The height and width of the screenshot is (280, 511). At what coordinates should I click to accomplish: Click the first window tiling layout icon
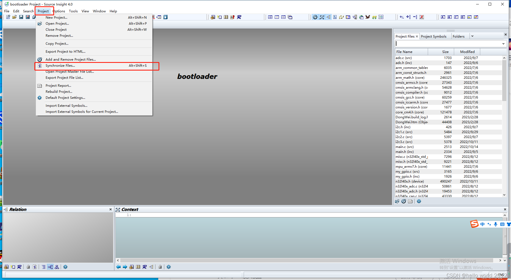coord(270,17)
